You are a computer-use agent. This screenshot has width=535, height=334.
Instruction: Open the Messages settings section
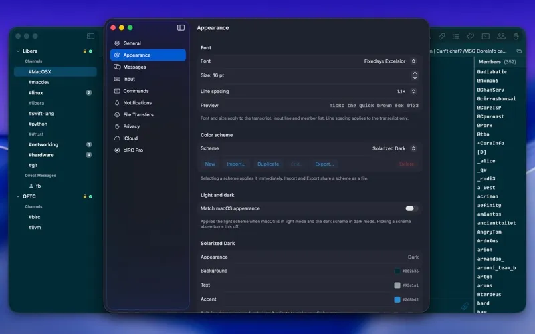pos(148,67)
